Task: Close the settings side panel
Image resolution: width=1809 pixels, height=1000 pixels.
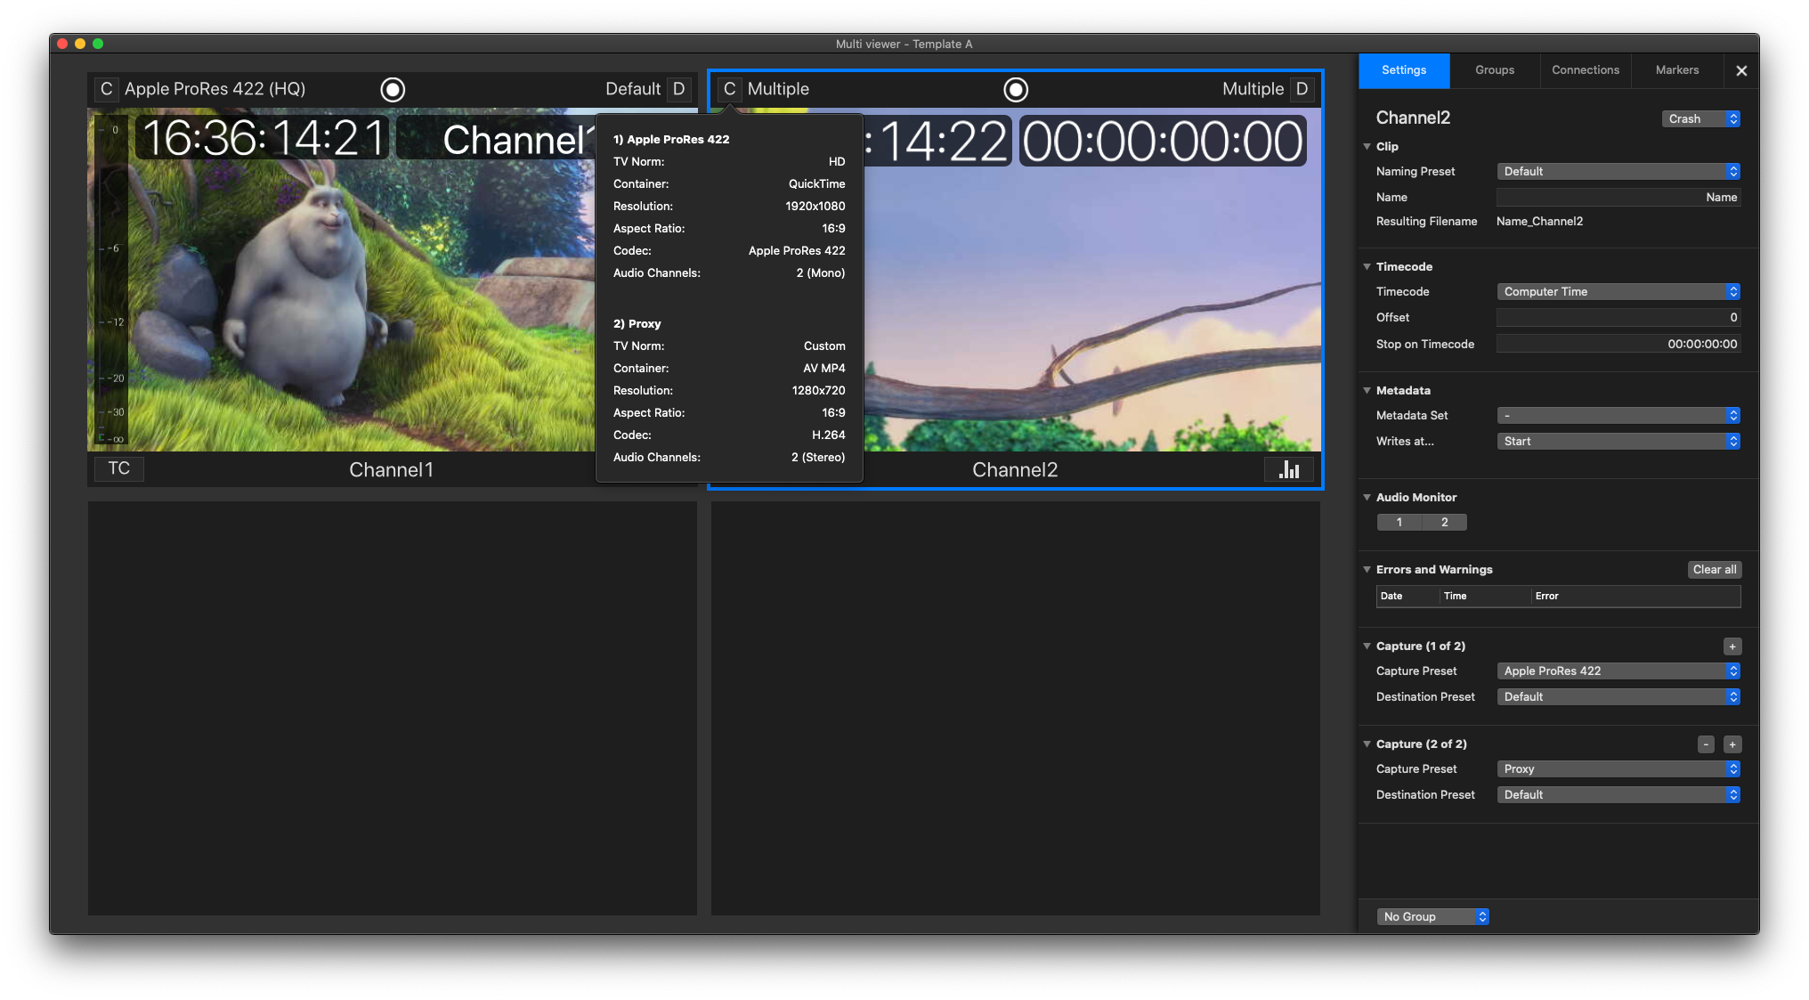Action: 1741,70
